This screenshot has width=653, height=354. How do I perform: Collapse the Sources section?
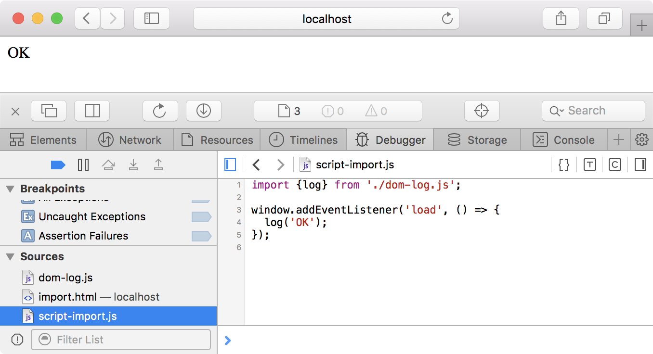point(10,257)
